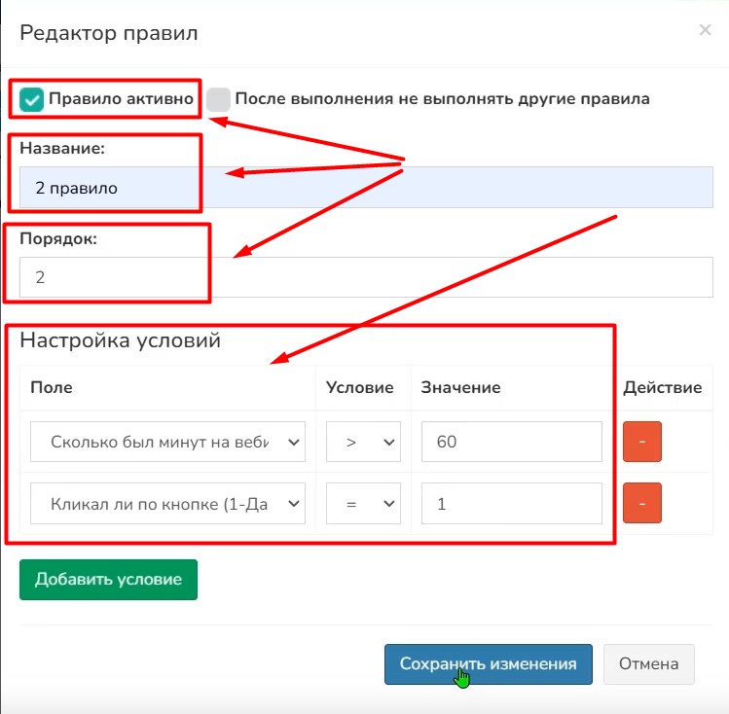
Task: Close the Редактор правил dialog with X
Action: coord(705,31)
